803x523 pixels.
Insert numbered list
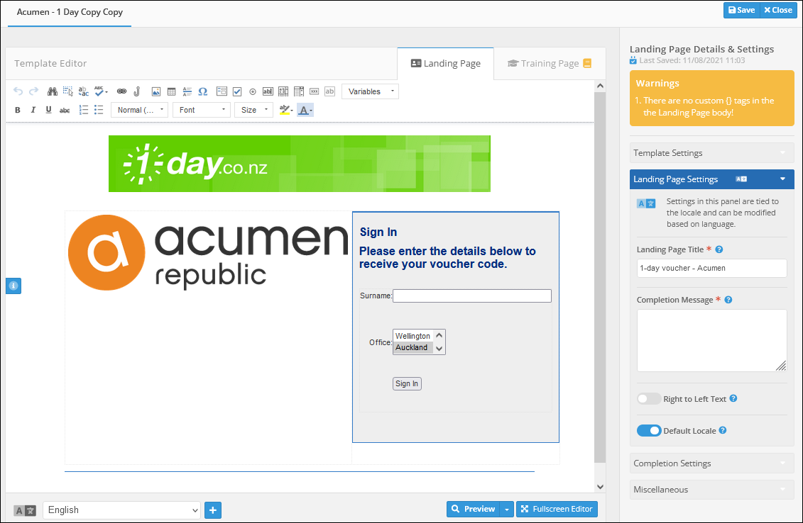coord(84,110)
